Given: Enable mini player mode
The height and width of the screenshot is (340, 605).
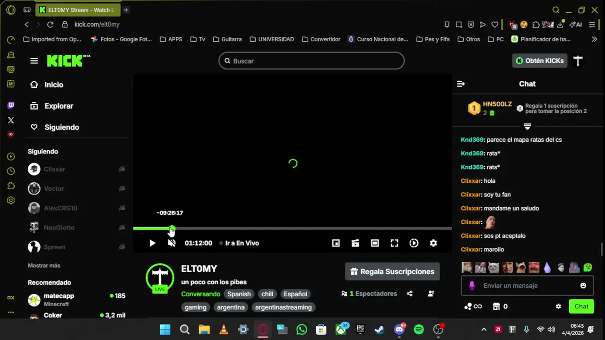Looking at the screenshot, I should pos(336,243).
